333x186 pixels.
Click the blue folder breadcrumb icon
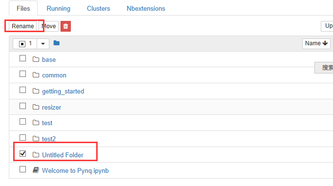[x=57, y=43]
